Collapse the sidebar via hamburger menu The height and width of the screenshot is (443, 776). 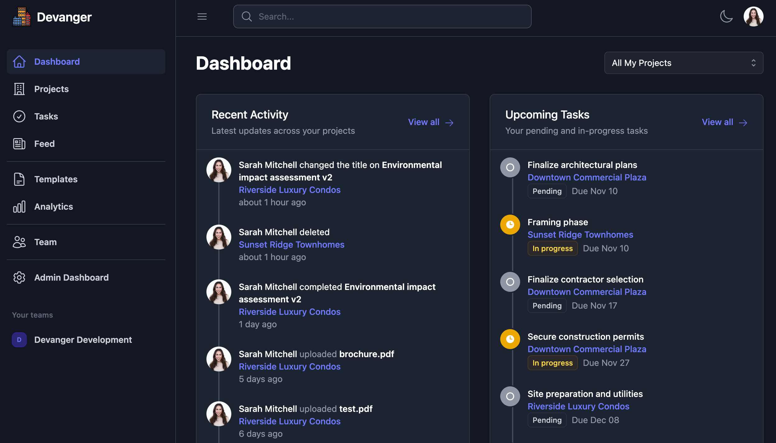coord(201,16)
